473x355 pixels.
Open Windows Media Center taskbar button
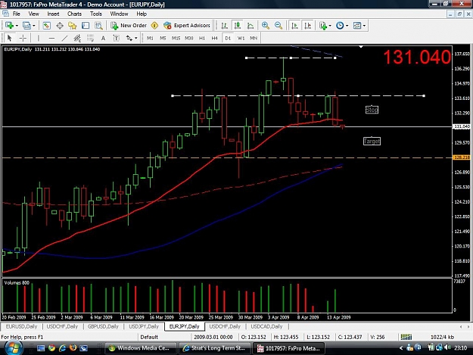click(x=142, y=348)
